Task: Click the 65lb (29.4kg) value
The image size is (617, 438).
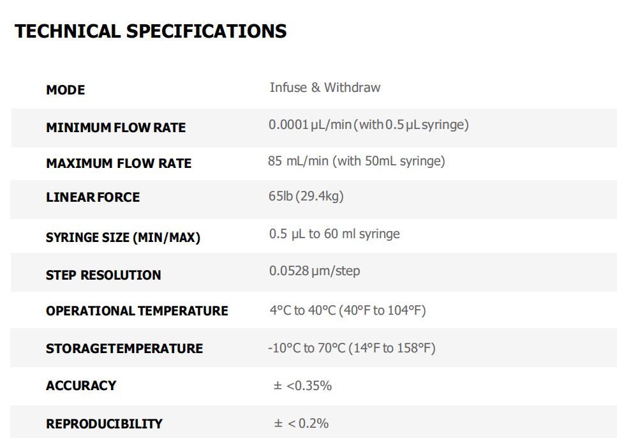Action: [306, 196]
